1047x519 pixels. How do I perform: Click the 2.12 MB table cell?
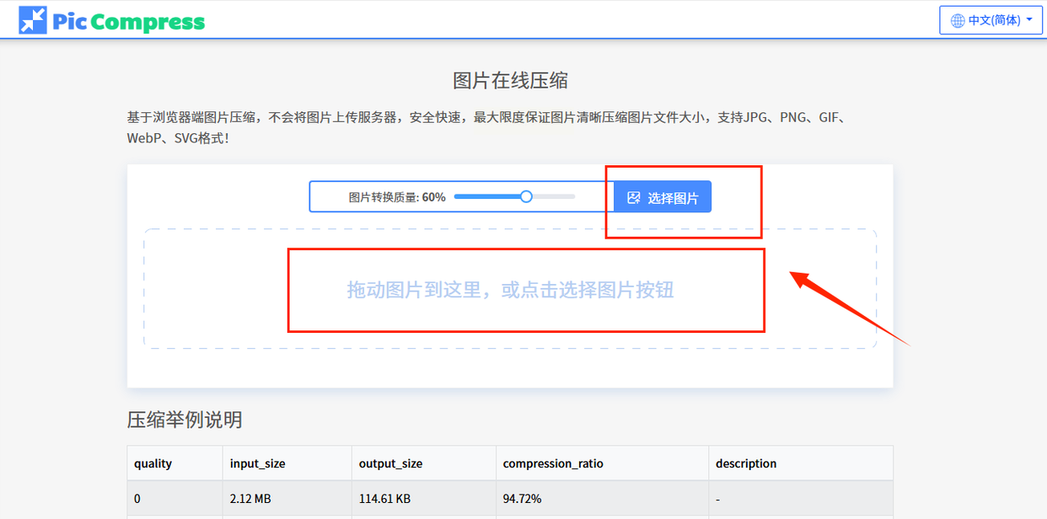pyautogui.click(x=287, y=499)
